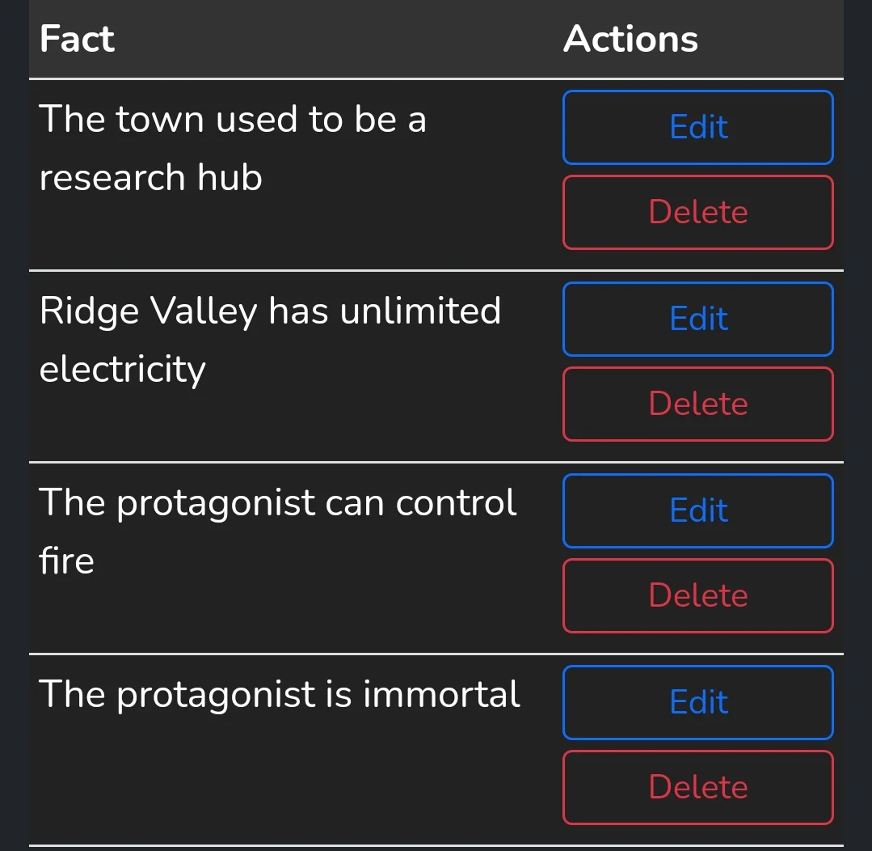This screenshot has width=872, height=851.
Task: Delete the immortal protagonist fact
Action: (x=697, y=787)
